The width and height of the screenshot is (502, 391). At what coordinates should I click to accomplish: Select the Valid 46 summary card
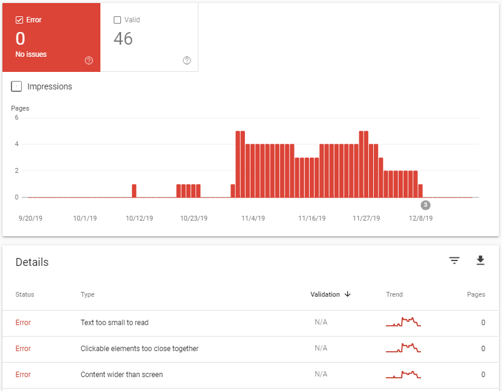(149, 37)
